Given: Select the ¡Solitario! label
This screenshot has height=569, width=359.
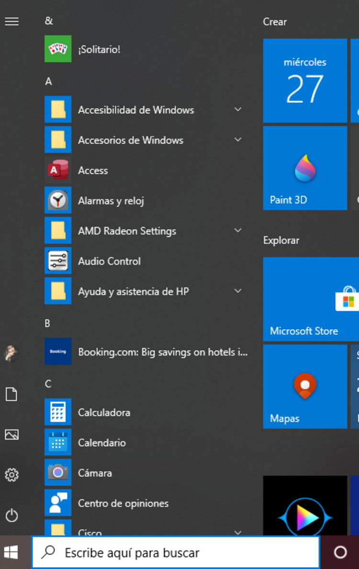Looking at the screenshot, I should [x=99, y=49].
